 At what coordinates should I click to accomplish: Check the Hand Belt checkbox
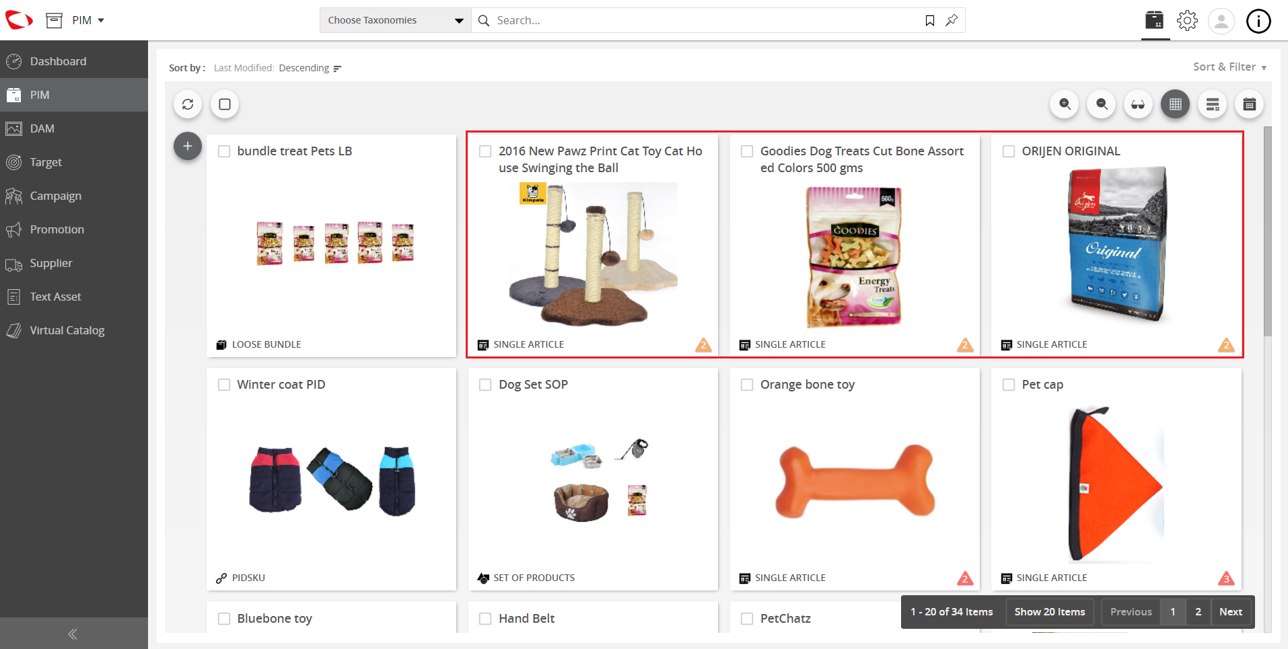click(x=485, y=619)
